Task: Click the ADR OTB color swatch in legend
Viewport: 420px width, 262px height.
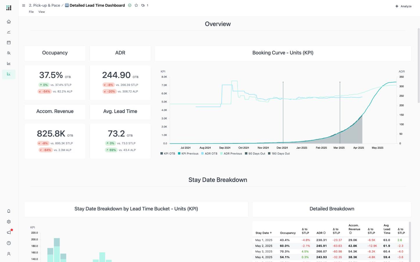Action: [202, 154]
